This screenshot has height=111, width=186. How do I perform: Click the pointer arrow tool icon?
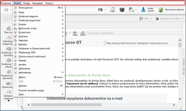6,10
